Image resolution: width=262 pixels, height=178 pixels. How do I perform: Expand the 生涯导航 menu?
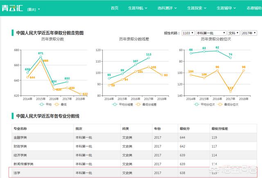(138, 8)
